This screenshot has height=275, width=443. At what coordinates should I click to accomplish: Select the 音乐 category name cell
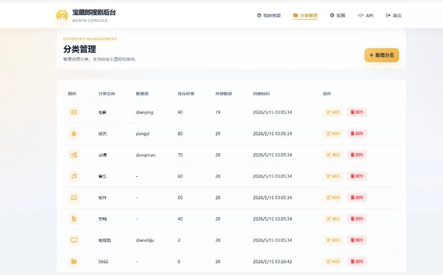pos(102,176)
